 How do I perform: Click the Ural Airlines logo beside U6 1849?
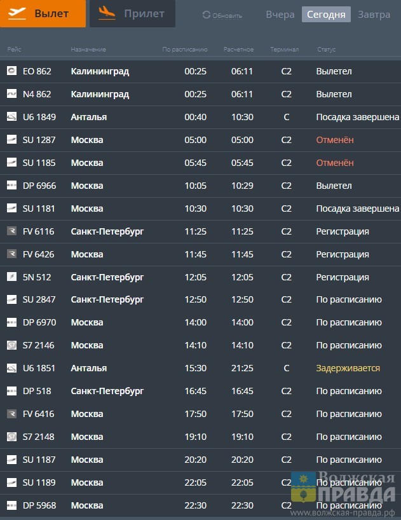(x=11, y=117)
